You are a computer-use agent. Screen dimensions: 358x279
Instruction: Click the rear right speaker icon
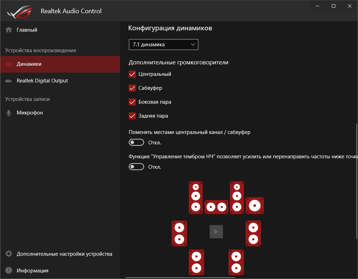(x=237, y=262)
